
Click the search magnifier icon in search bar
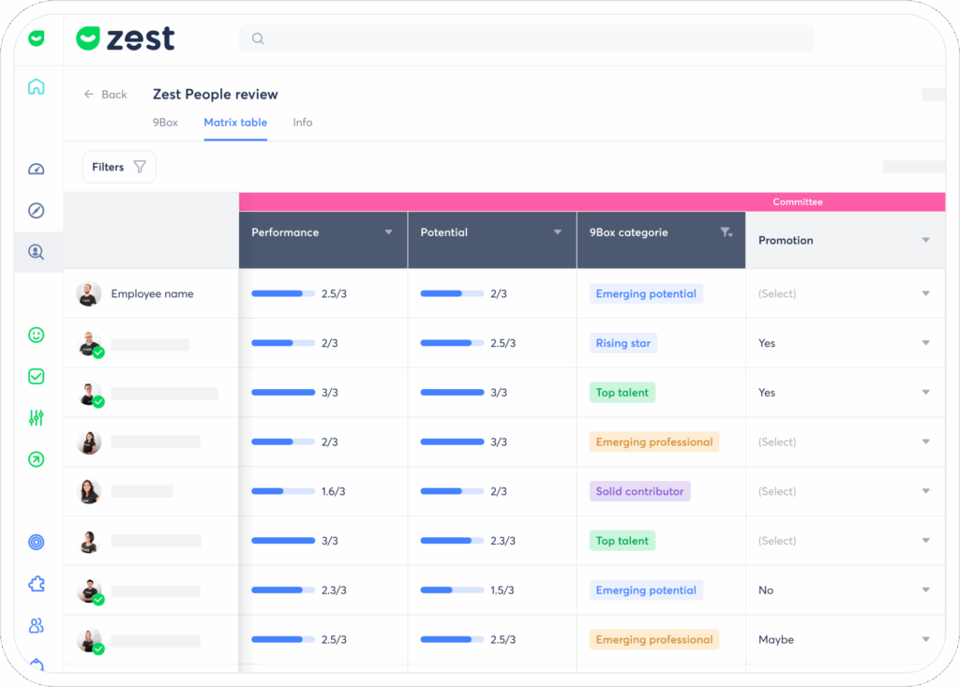[258, 38]
